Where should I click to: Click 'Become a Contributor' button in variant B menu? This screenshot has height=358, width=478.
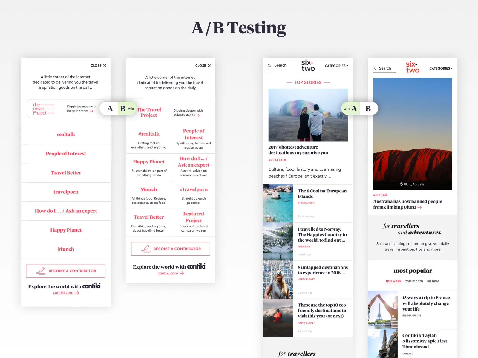tap(171, 249)
